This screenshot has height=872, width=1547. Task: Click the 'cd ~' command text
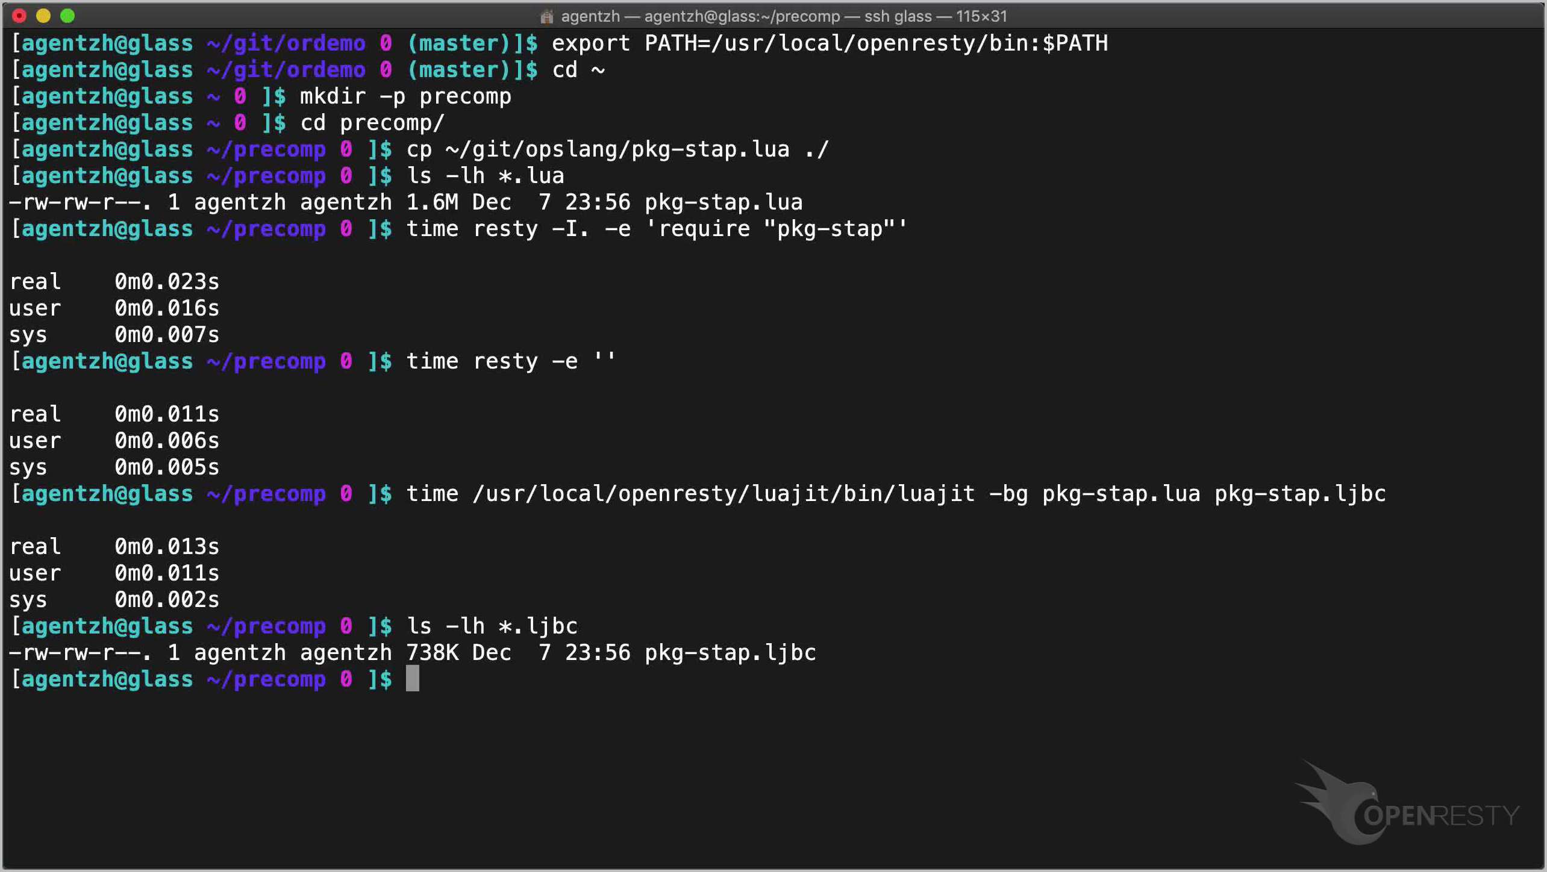(578, 70)
